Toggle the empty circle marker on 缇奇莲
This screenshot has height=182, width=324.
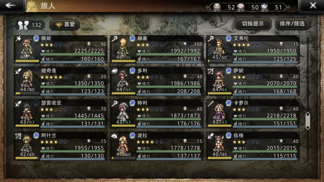(36, 70)
